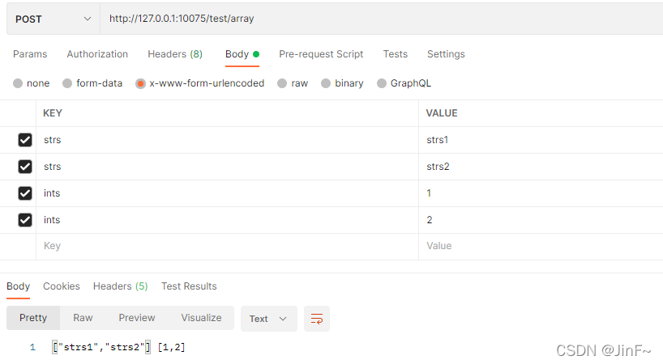Screen dimensions: 663x364
Task: Open the response Cookies tab
Action: [x=62, y=286]
